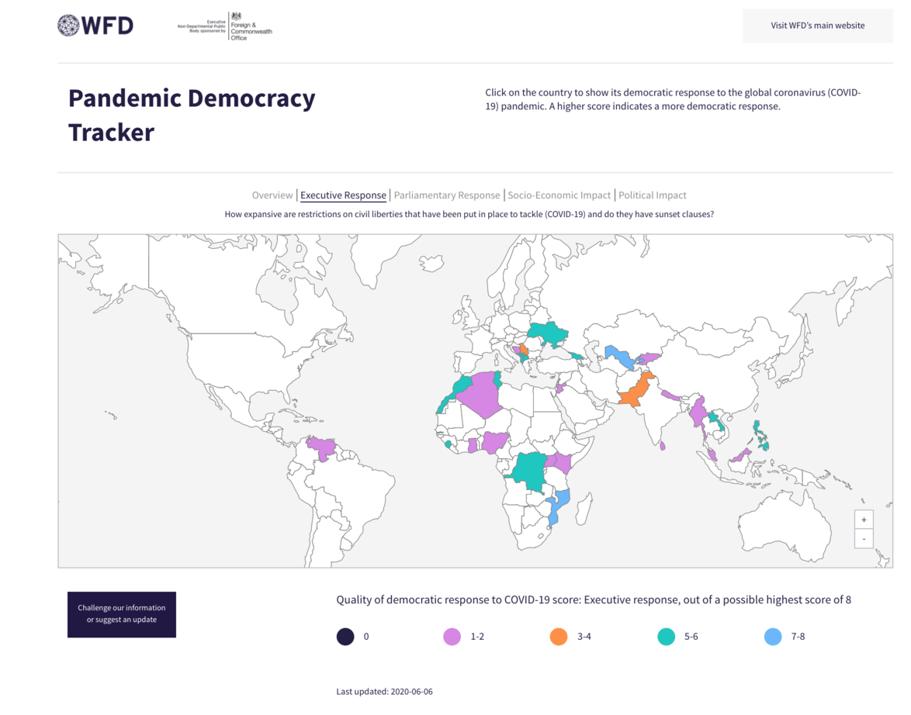
Task: Open the Political Impact tab
Action: (652, 195)
